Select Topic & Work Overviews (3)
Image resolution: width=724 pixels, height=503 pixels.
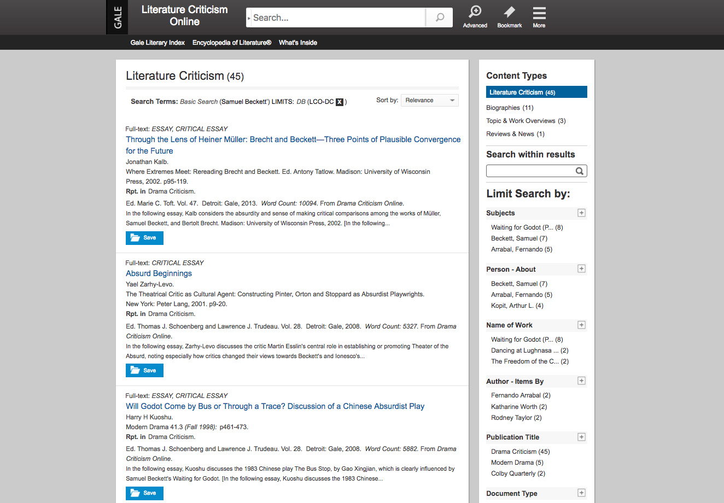(x=526, y=121)
